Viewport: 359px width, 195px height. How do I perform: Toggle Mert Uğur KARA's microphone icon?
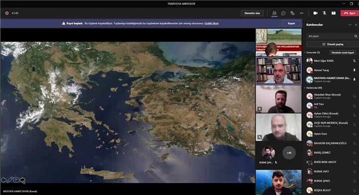pos(354,61)
